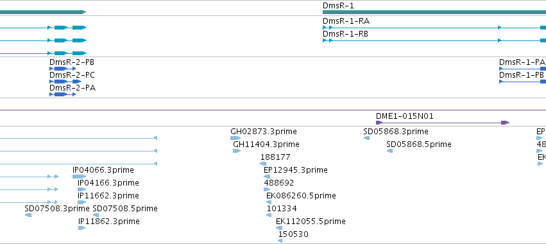Screen dimensions: 546x244
Task: Click the IP11862.3prime EST glyph
Action: 82,228
